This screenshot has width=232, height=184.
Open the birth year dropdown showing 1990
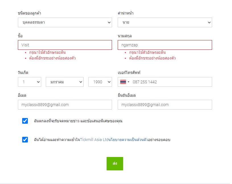click(100, 82)
